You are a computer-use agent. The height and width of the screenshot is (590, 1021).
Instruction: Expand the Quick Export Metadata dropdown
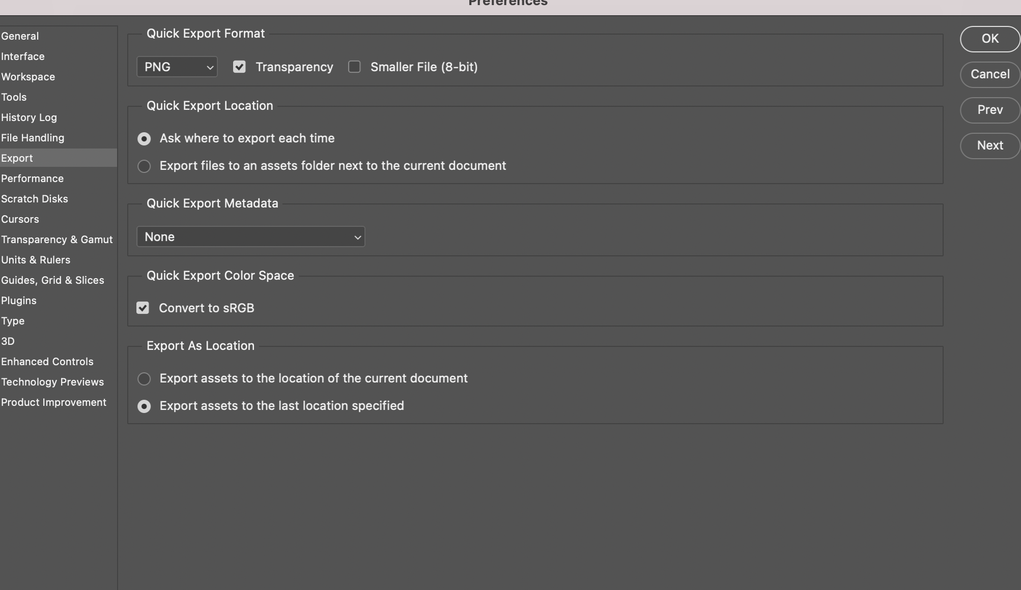coord(250,236)
